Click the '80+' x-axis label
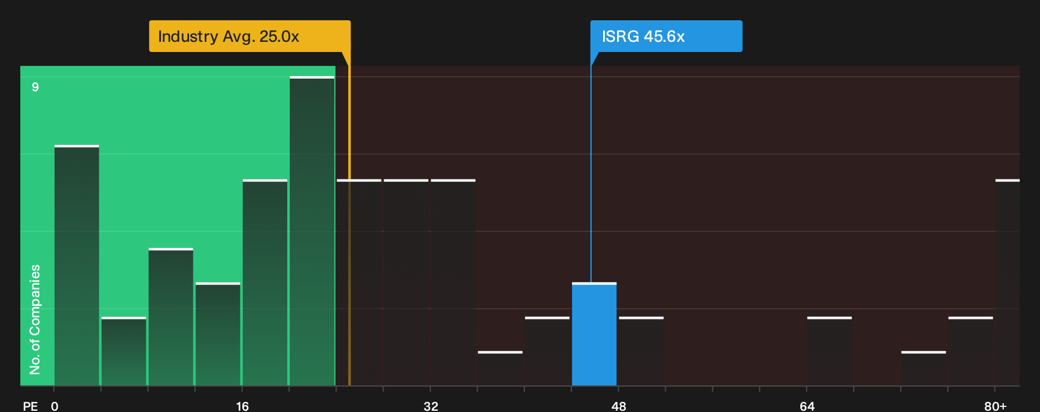The width and height of the screenshot is (1040, 412). (995, 406)
